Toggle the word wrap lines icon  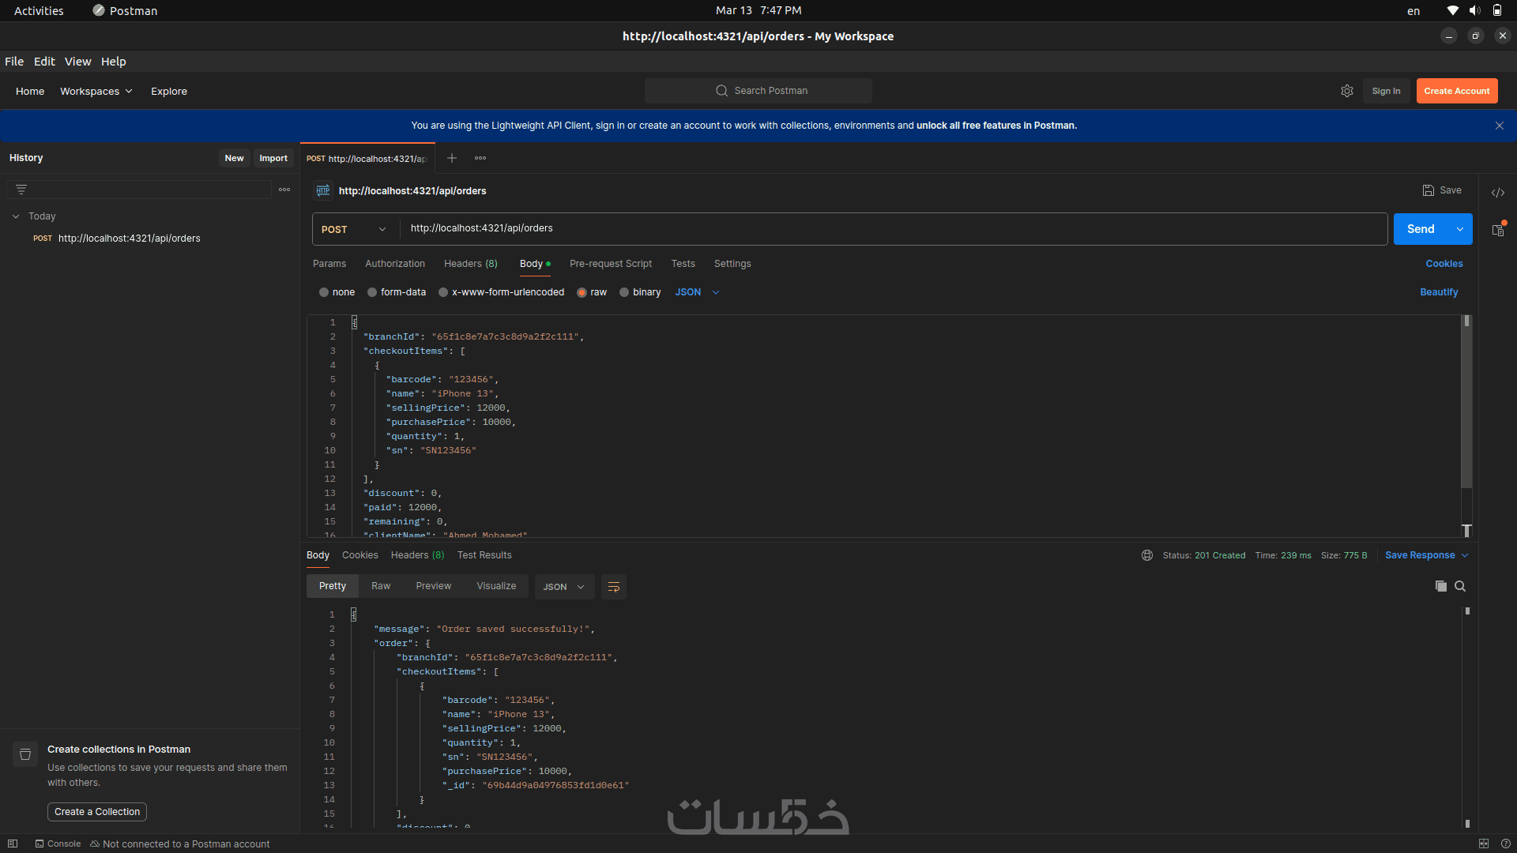click(614, 587)
